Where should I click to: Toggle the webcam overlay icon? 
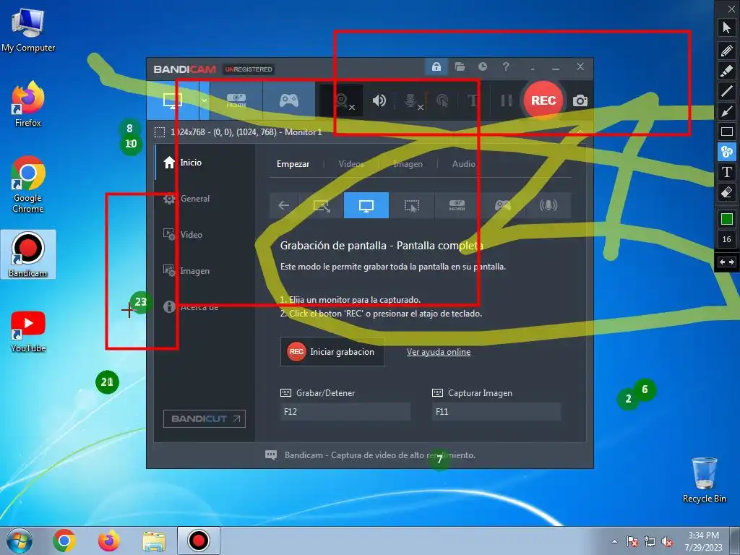point(343,101)
